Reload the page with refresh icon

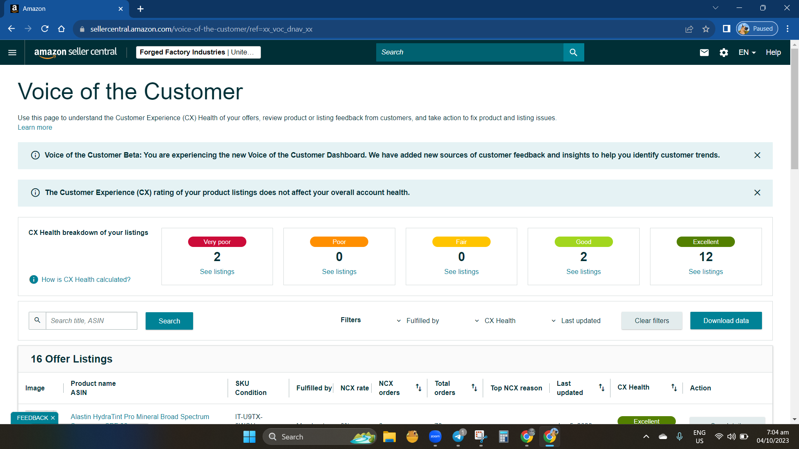pos(45,29)
